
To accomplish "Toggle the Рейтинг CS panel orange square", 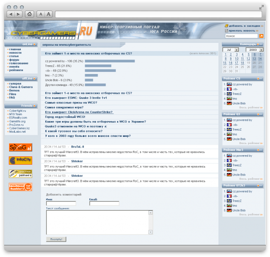I will pyautogui.click(x=258, y=78).
